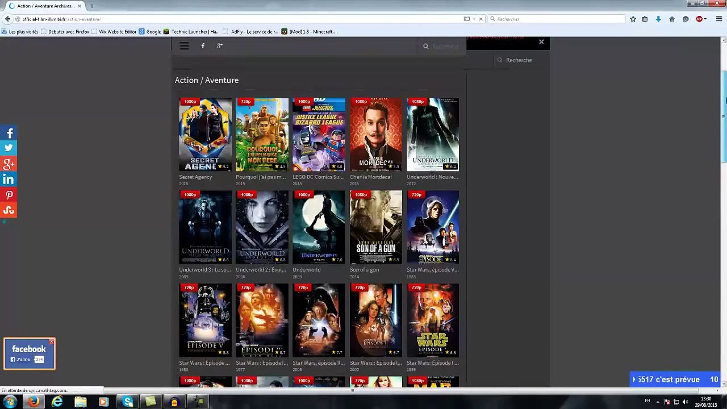The width and height of the screenshot is (727, 409).
Task: Click the header search magnifier icon
Action: (425, 46)
